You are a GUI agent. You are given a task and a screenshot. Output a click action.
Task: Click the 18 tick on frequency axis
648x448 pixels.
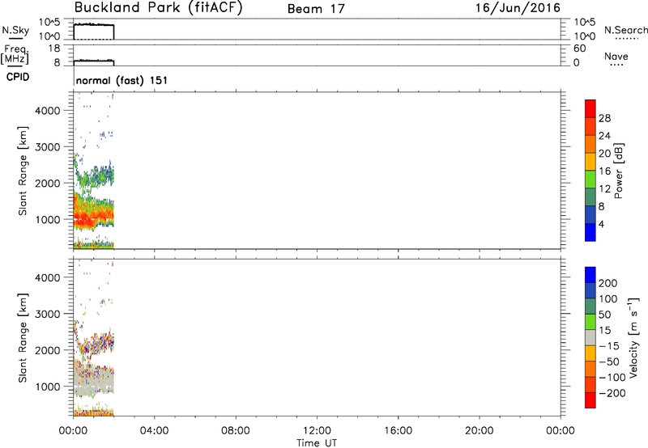pos(54,49)
